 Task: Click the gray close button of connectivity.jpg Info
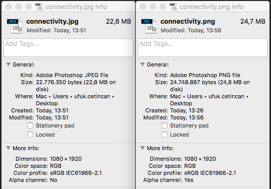[x=9, y=7]
